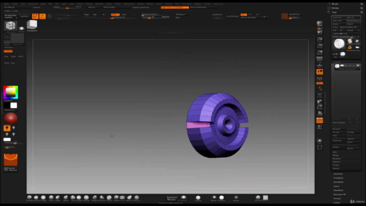Screen dimensions: 366x206
Task: Select the Standard brush in bottom shelf
Action: pos(29,198)
